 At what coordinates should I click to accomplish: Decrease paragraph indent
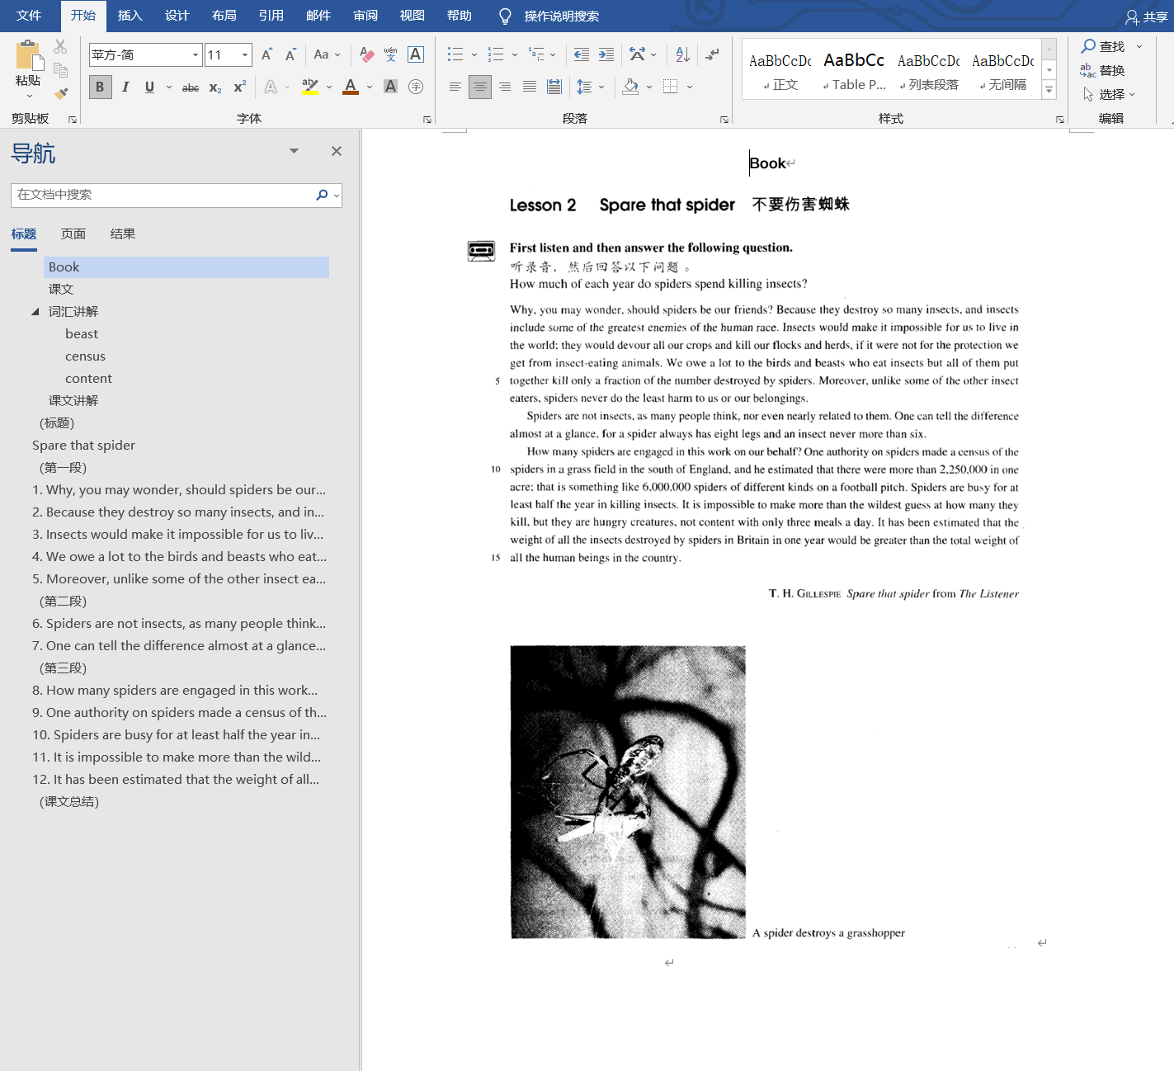coord(582,54)
